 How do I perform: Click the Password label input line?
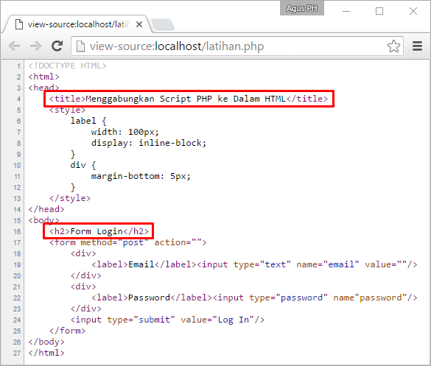click(254, 298)
